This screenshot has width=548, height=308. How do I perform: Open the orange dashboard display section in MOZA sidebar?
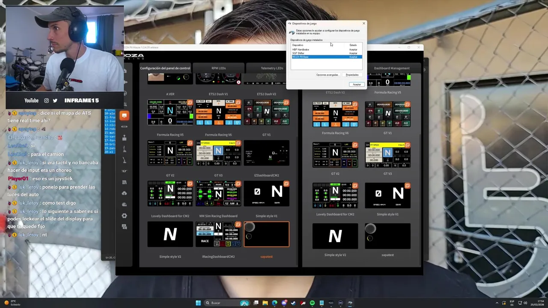pos(124,115)
